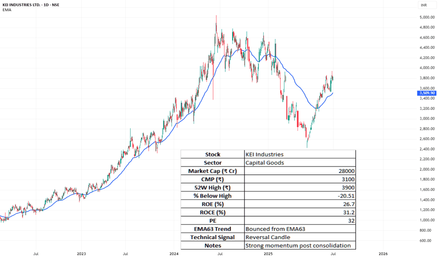Screen dimensions: 438x258
Task: Click the % Below High header cell
Action: (x=212, y=196)
